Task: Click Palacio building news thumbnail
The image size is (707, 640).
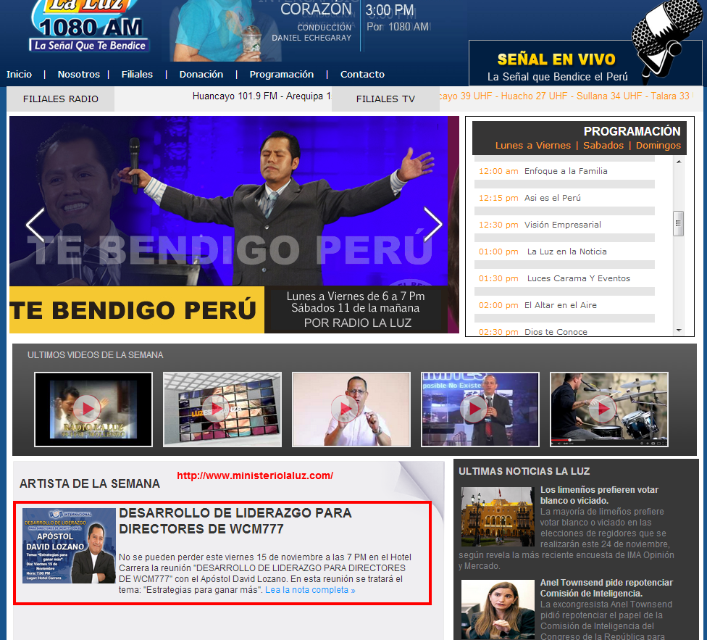Action: tap(498, 517)
